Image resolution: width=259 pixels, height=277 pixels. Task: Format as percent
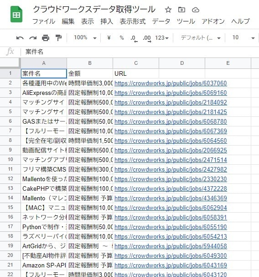click(122, 37)
